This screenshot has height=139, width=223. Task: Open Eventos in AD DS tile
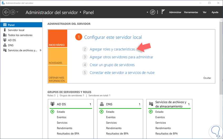62,117
